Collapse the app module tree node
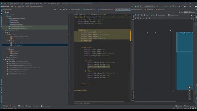The width and height of the screenshot is (197, 111). 3,12
